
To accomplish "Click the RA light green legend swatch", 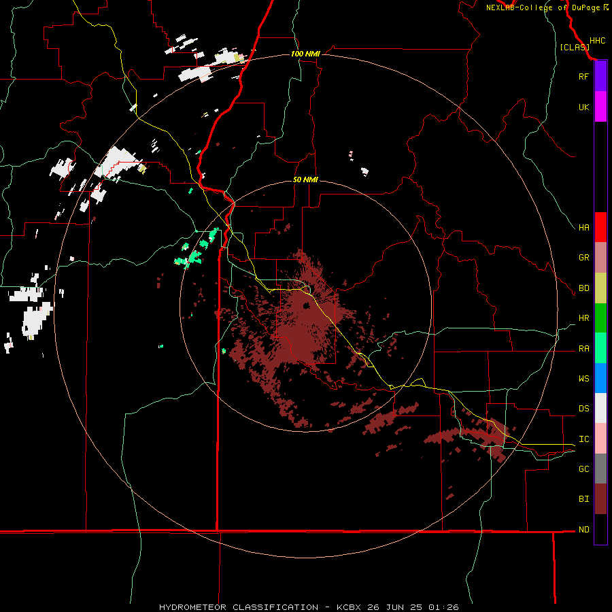I will [600, 348].
